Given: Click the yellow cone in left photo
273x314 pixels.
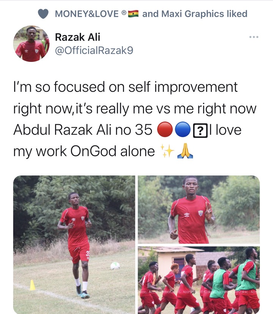Looking at the screenshot, I should 32,285.
